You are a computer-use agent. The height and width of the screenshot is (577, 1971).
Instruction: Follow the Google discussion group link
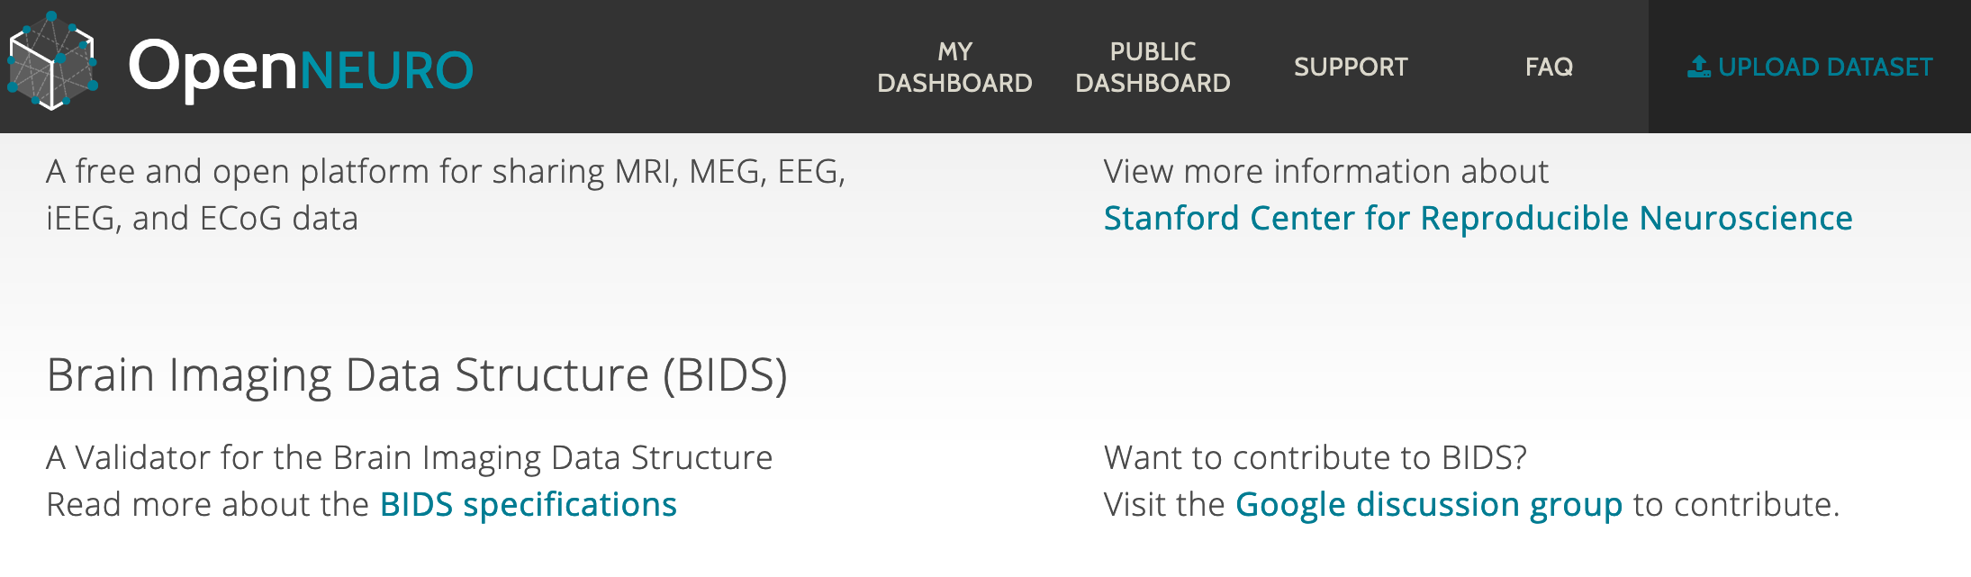pyautogui.click(x=1428, y=505)
